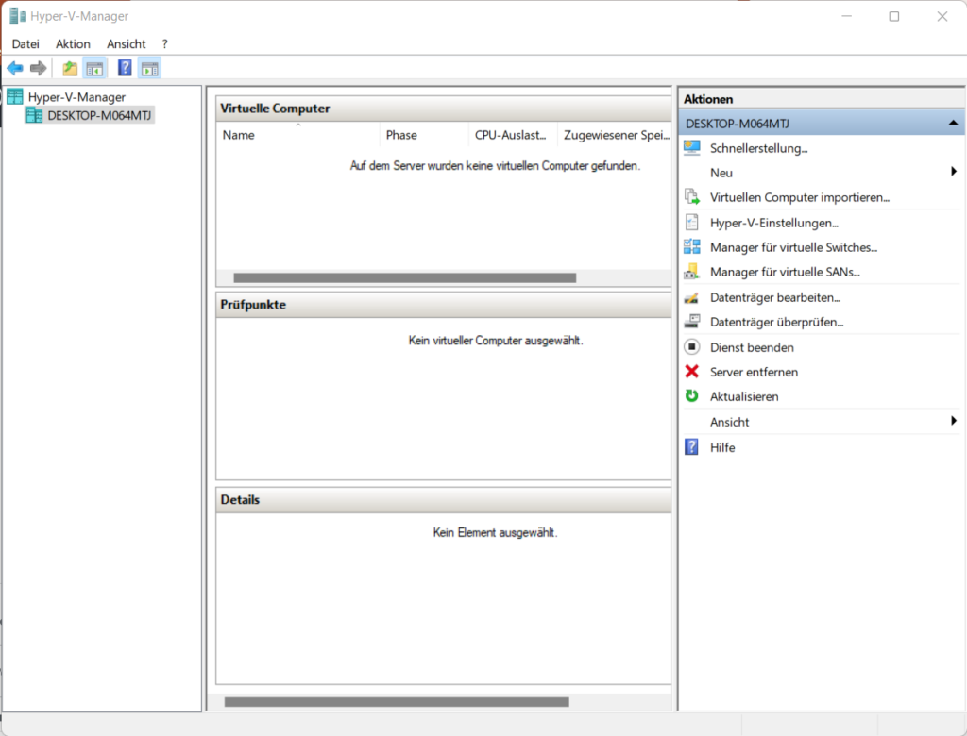Click the Aktionen pane header

click(821, 99)
